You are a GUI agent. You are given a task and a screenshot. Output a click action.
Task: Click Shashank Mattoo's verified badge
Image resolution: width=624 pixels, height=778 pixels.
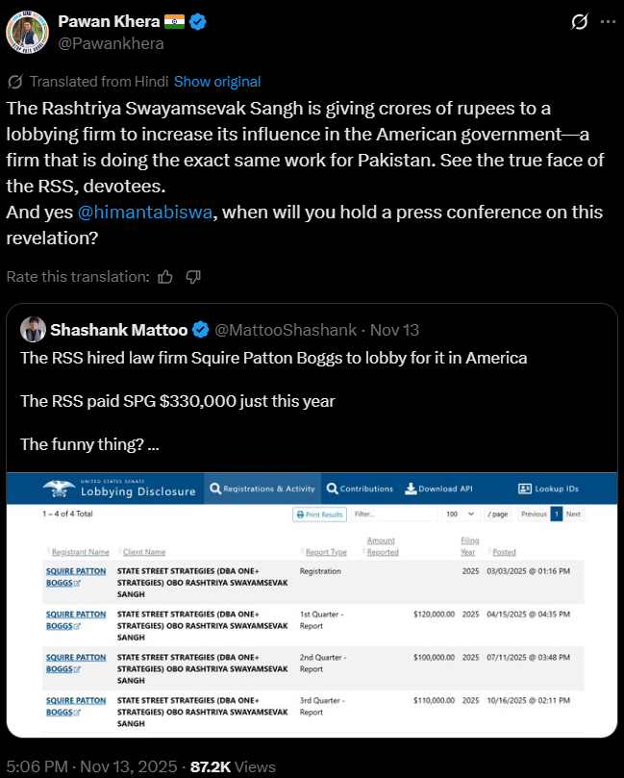[x=200, y=330]
